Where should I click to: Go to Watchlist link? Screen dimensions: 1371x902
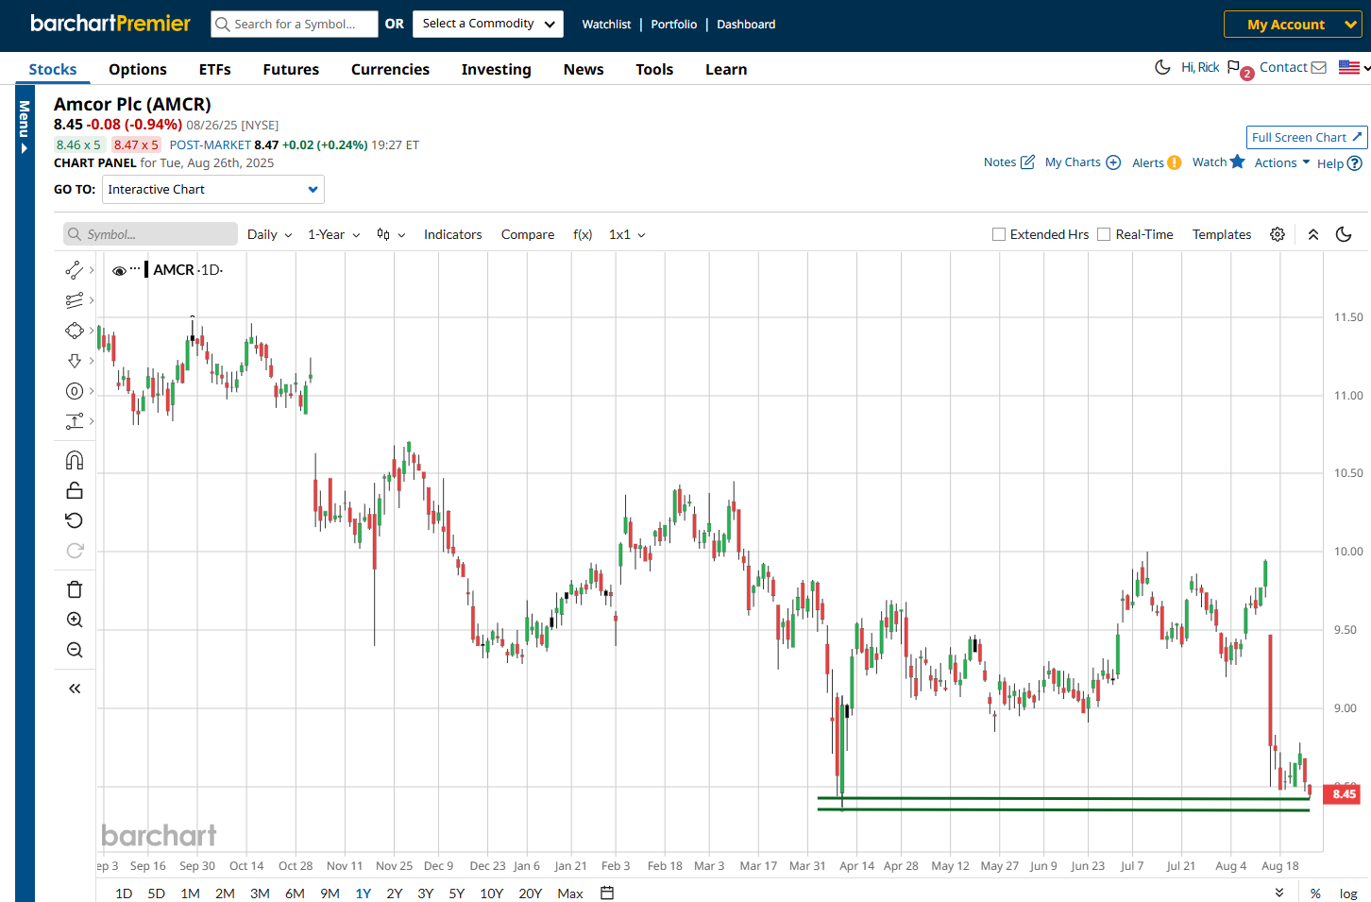(606, 25)
